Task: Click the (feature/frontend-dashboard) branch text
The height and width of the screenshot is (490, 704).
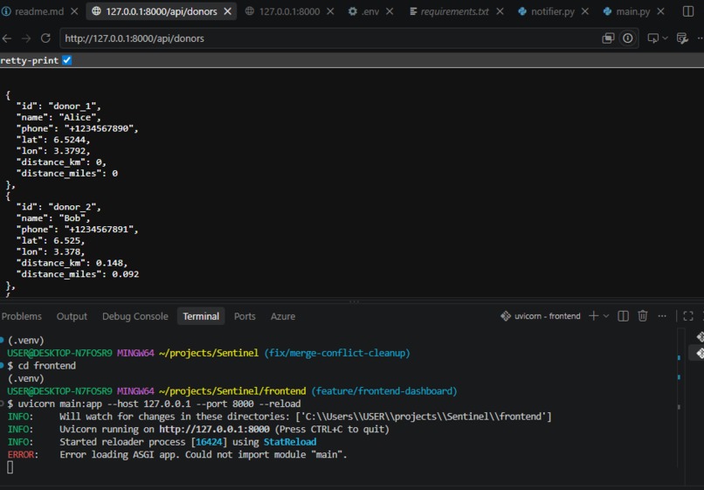Action: coord(384,391)
